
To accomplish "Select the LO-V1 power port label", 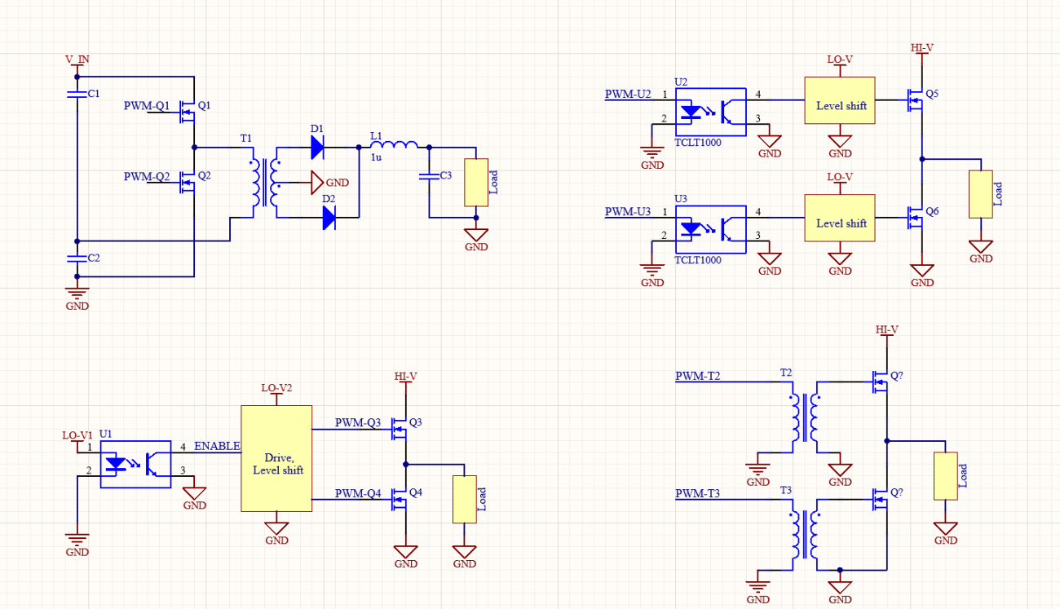I will pos(77,435).
